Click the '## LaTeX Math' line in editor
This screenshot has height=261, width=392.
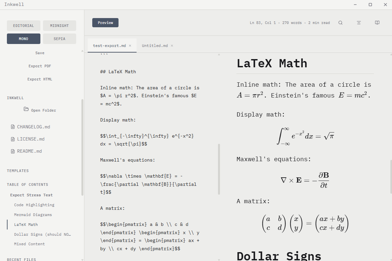(118, 72)
